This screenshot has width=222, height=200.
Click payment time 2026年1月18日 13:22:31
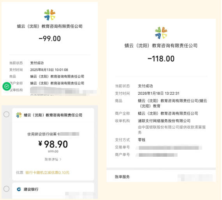click(158, 93)
